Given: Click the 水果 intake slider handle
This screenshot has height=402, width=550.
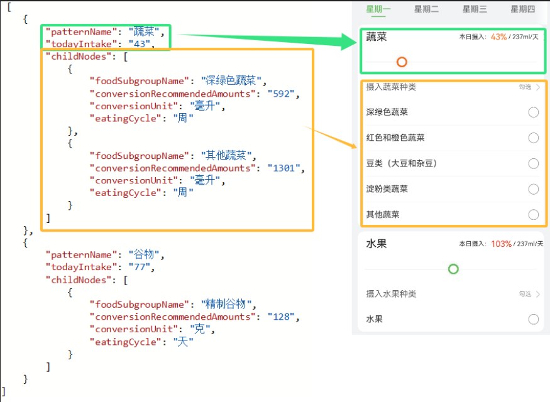Looking at the screenshot, I should pos(453,269).
